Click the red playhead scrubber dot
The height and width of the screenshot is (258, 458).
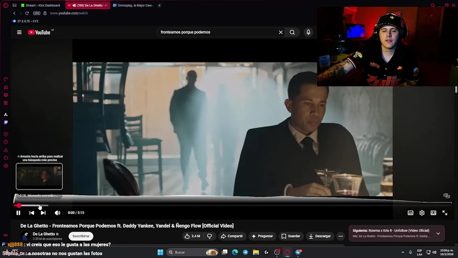click(x=19, y=206)
